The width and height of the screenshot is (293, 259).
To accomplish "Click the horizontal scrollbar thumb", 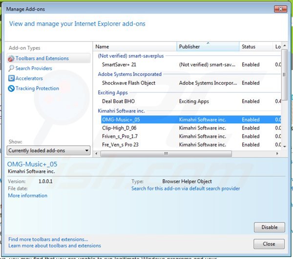I will [166, 154].
